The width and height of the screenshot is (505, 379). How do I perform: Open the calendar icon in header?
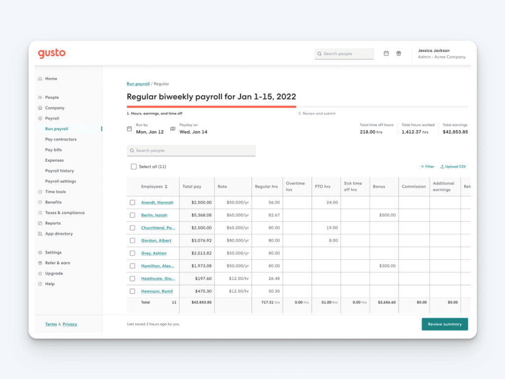[x=386, y=53]
